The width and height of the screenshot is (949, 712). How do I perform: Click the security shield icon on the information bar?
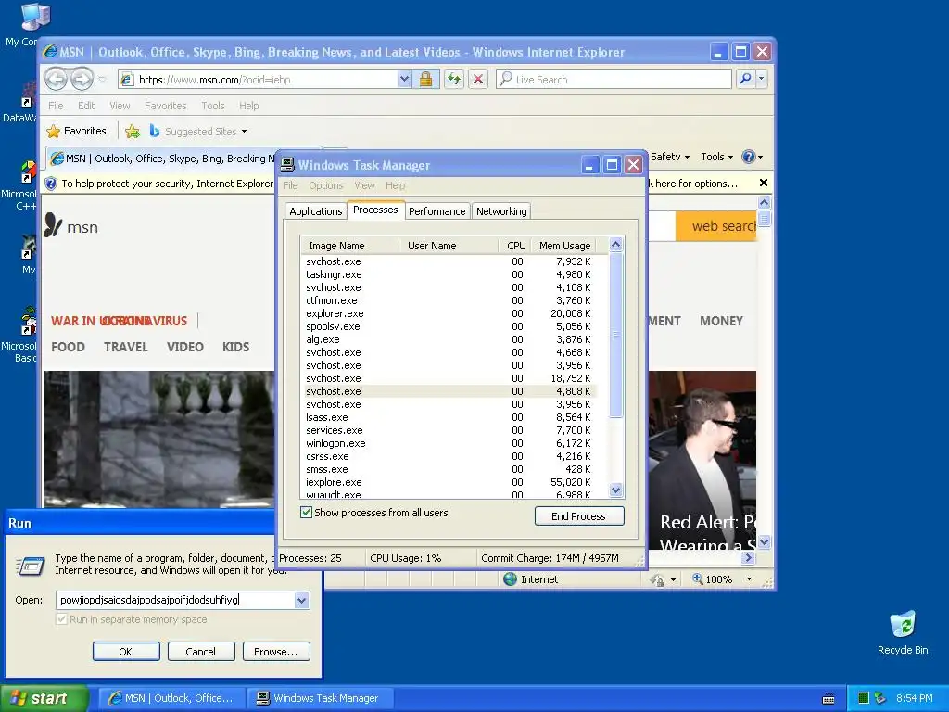click(51, 184)
